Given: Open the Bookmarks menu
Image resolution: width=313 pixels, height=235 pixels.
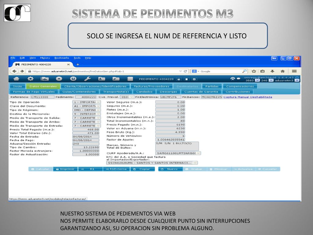Looking at the screenshot, I should 62,58.
